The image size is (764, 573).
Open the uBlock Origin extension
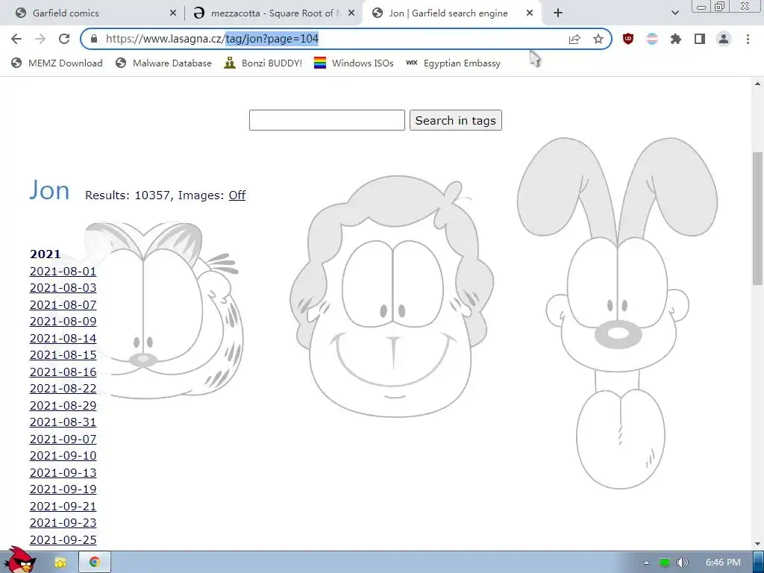(628, 39)
